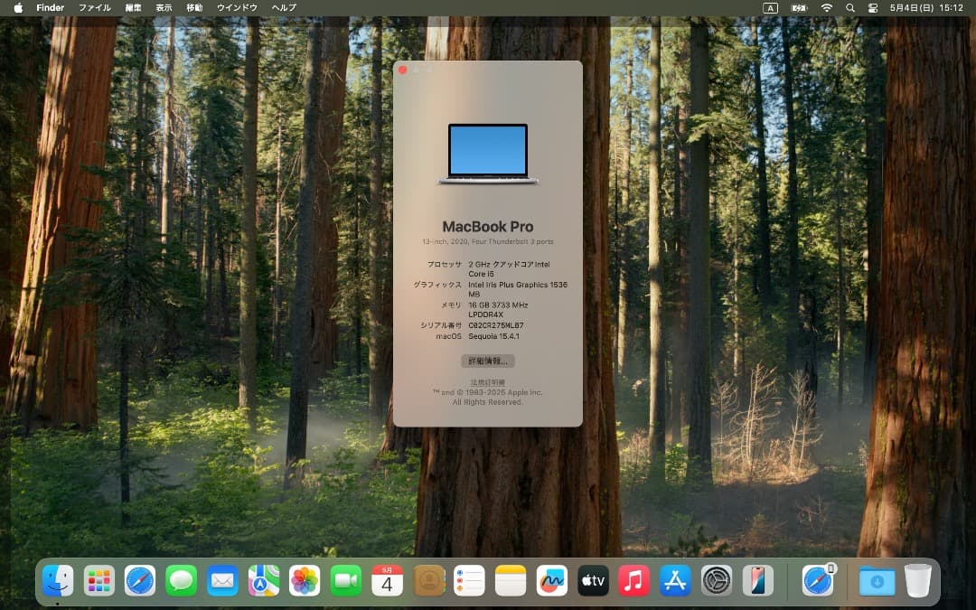Screen dimensions: 976x610
Task: Open the App Store
Action: pyautogui.click(x=674, y=581)
